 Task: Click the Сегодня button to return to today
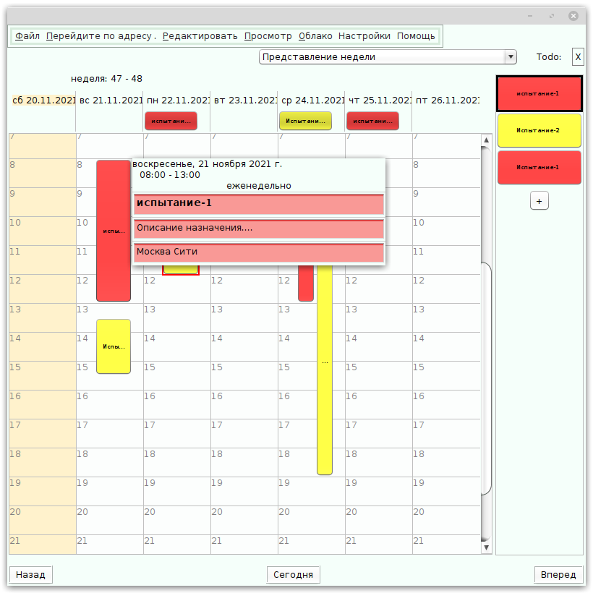(293, 574)
